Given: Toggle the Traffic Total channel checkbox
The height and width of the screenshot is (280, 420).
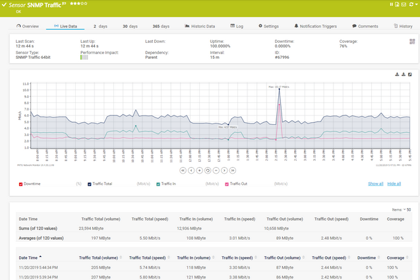Looking at the screenshot, I should point(90,184).
